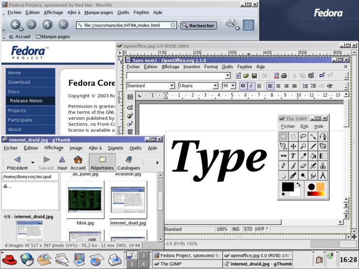Open the font size 96 dropdown
This screenshot has width=359, height=269.
[233, 86]
